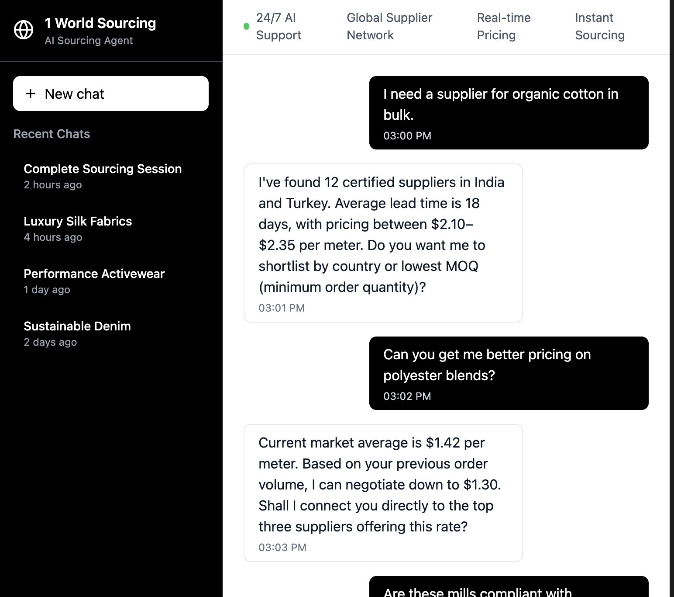The image size is (674, 597).
Task: Click the 1 World Sourcing title
Action: coord(100,23)
